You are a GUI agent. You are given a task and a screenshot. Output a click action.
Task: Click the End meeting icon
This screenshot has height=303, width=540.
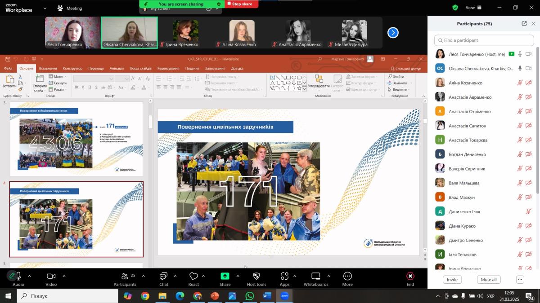[x=410, y=277]
